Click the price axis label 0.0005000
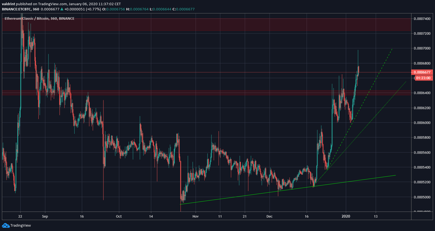435x231 pixels. pos(422,197)
